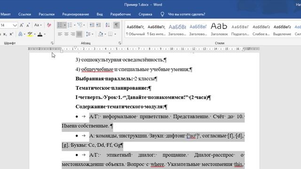
Task: Select the Вид tab
Action: (x=100, y=14)
